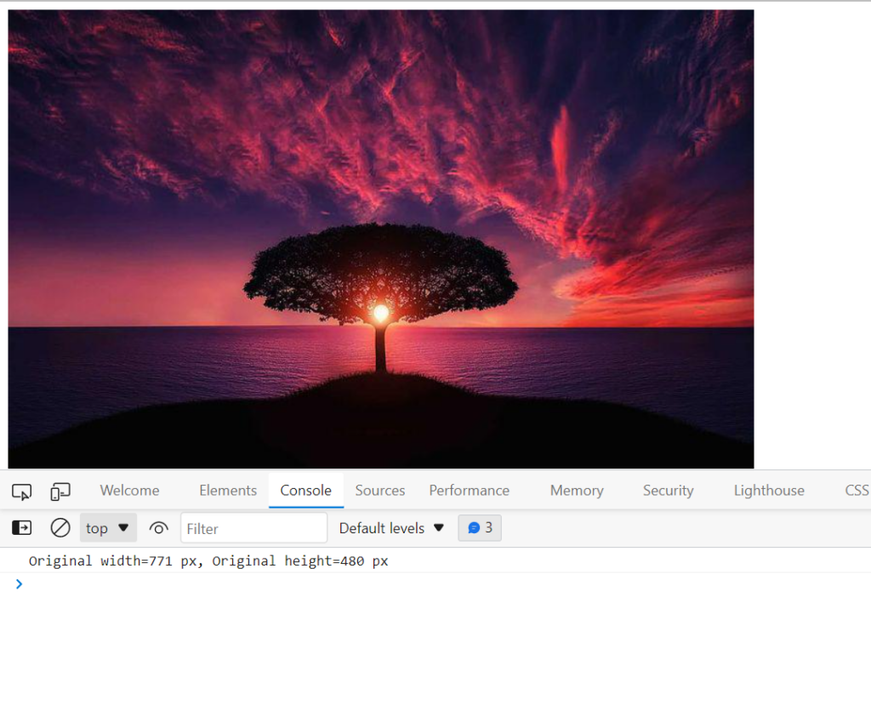Screen dimensions: 871x722
Task: Create a live expression with the eye icon
Action: coord(158,527)
